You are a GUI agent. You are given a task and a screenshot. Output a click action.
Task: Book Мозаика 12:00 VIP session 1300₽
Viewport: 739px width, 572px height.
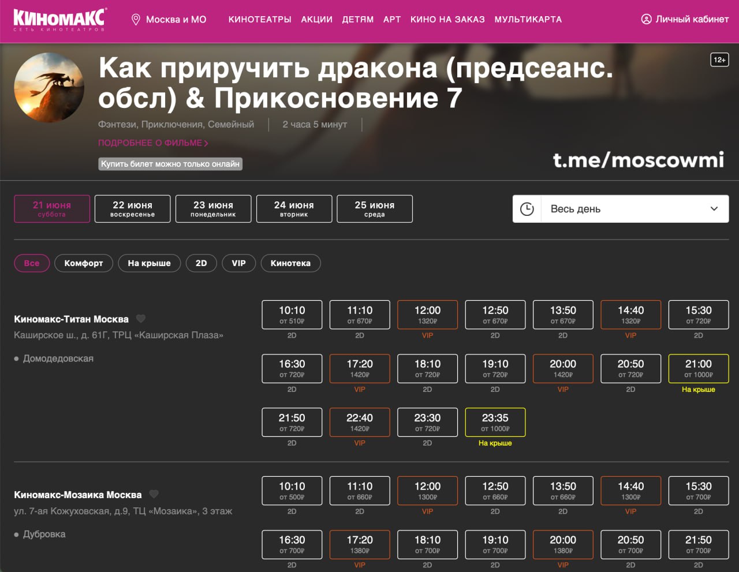point(427,491)
